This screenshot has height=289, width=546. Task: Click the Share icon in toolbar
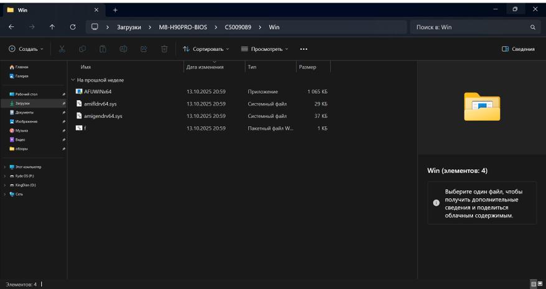(x=144, y=49)
